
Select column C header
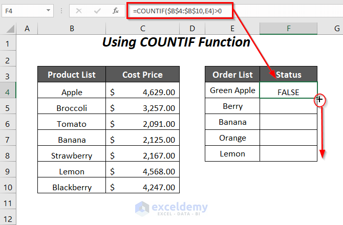click(x=142, y=29)
